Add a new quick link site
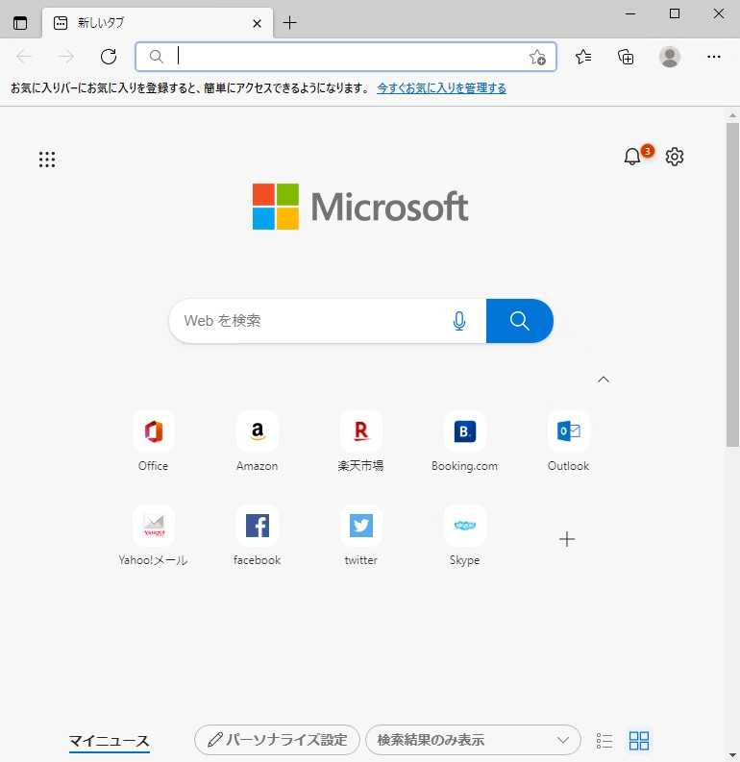This screenshot has width=740, height=762. [567, 539]
